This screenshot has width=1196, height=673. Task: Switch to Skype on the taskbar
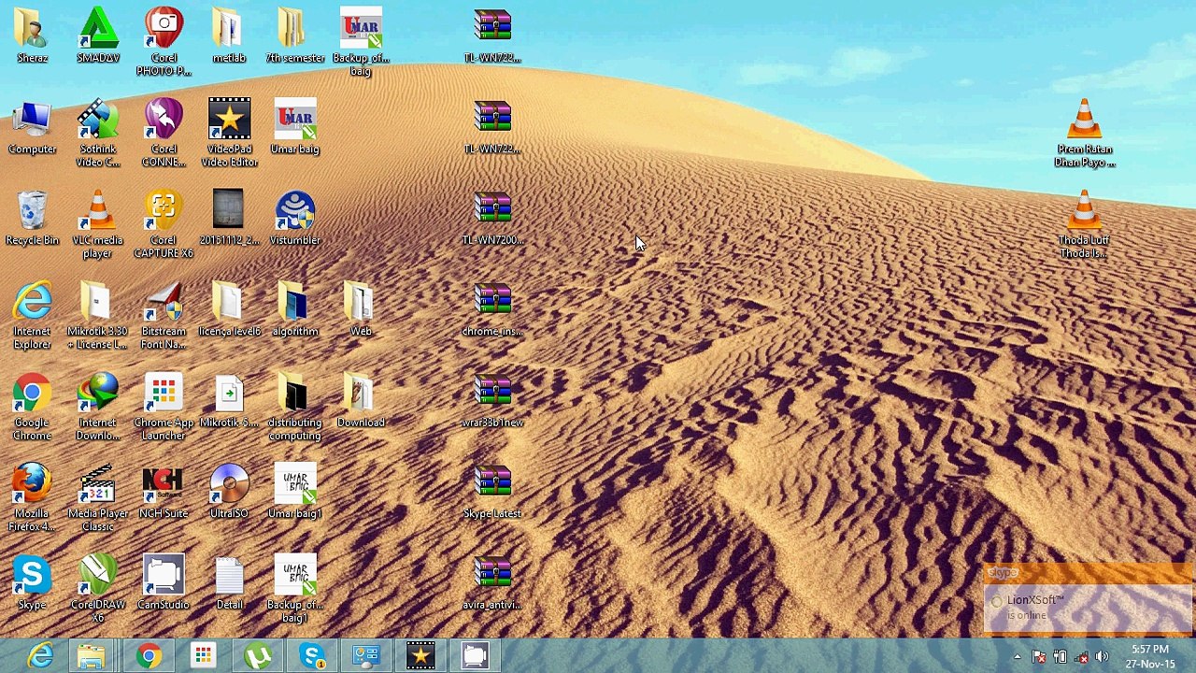pyautogui.click(x=311, y=656)
